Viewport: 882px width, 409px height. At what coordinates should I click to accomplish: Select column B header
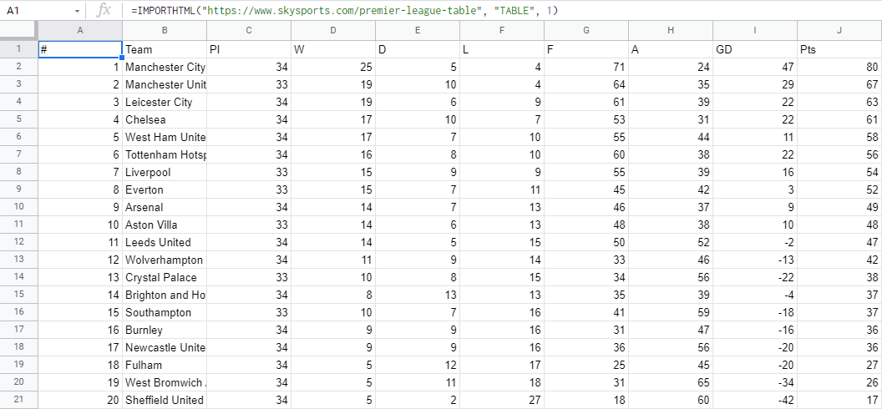(165, 30)
